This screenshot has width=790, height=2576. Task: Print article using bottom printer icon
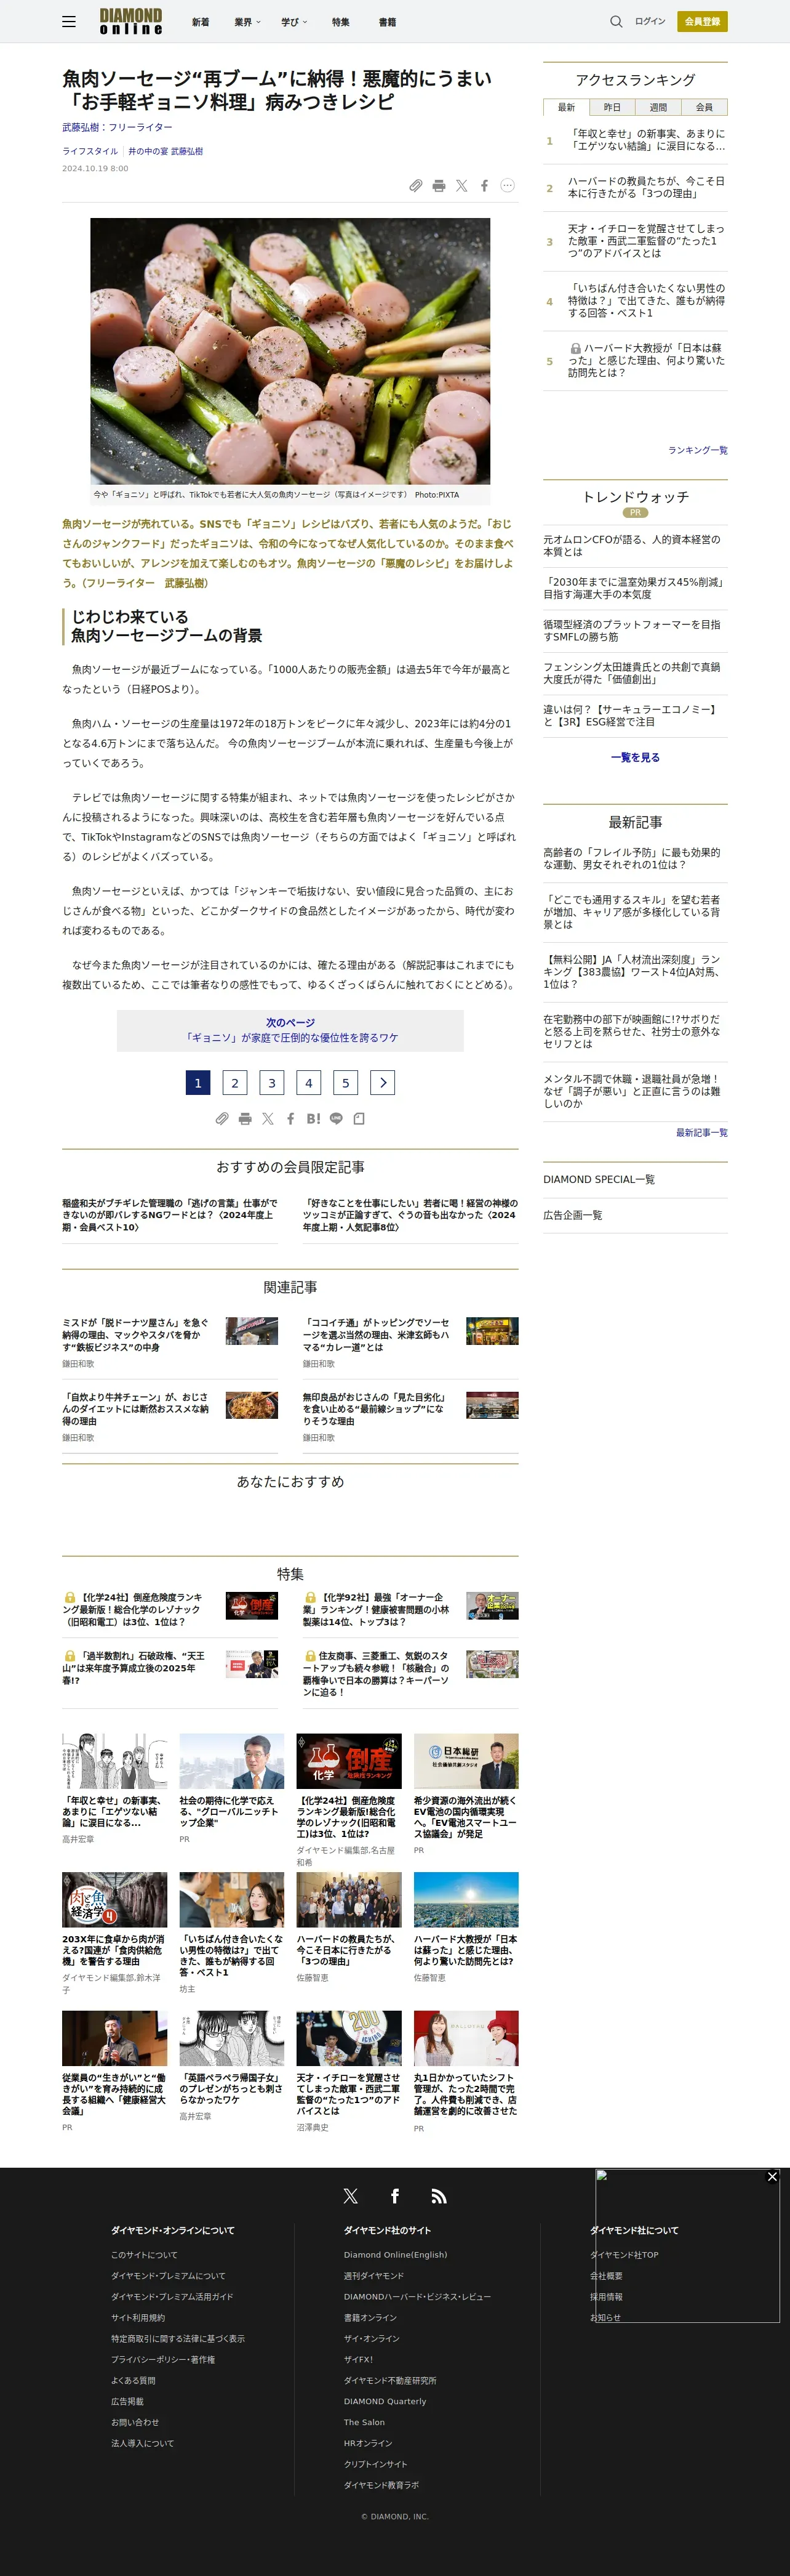245,1119
